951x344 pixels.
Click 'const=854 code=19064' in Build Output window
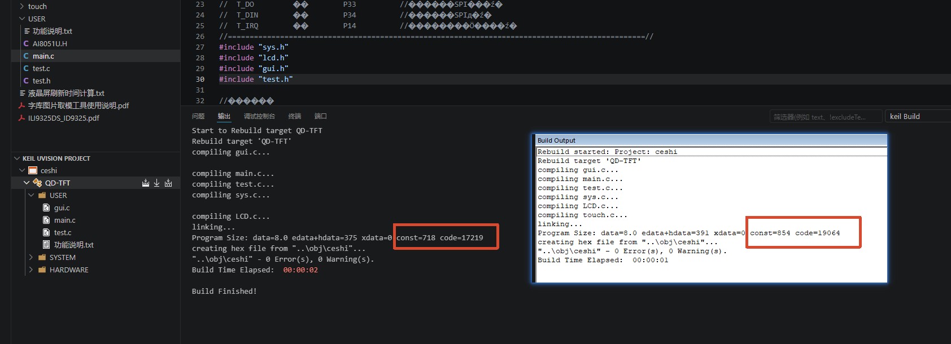pyautogui.click(x=795, y=233)
